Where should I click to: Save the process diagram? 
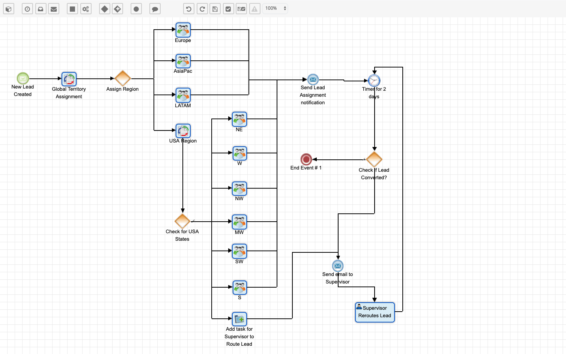pos(215,9)
